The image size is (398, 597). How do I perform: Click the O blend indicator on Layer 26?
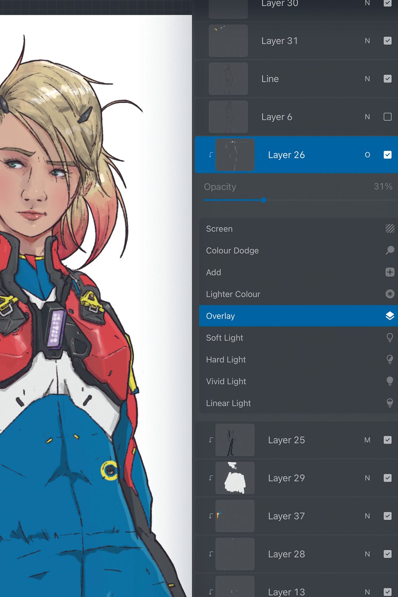click(x=367, y=155)
